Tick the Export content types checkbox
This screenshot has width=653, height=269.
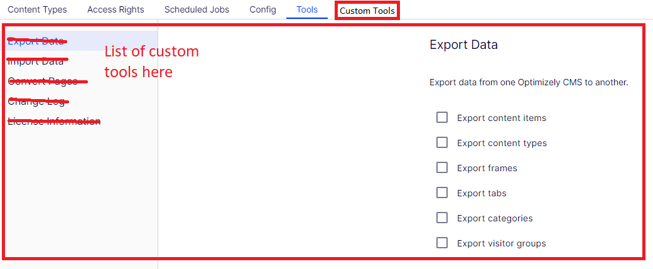[442, 142]
